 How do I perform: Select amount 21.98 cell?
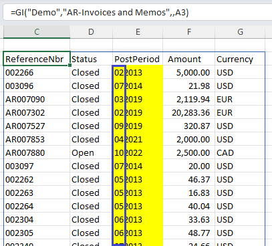[x=189, y=86]
